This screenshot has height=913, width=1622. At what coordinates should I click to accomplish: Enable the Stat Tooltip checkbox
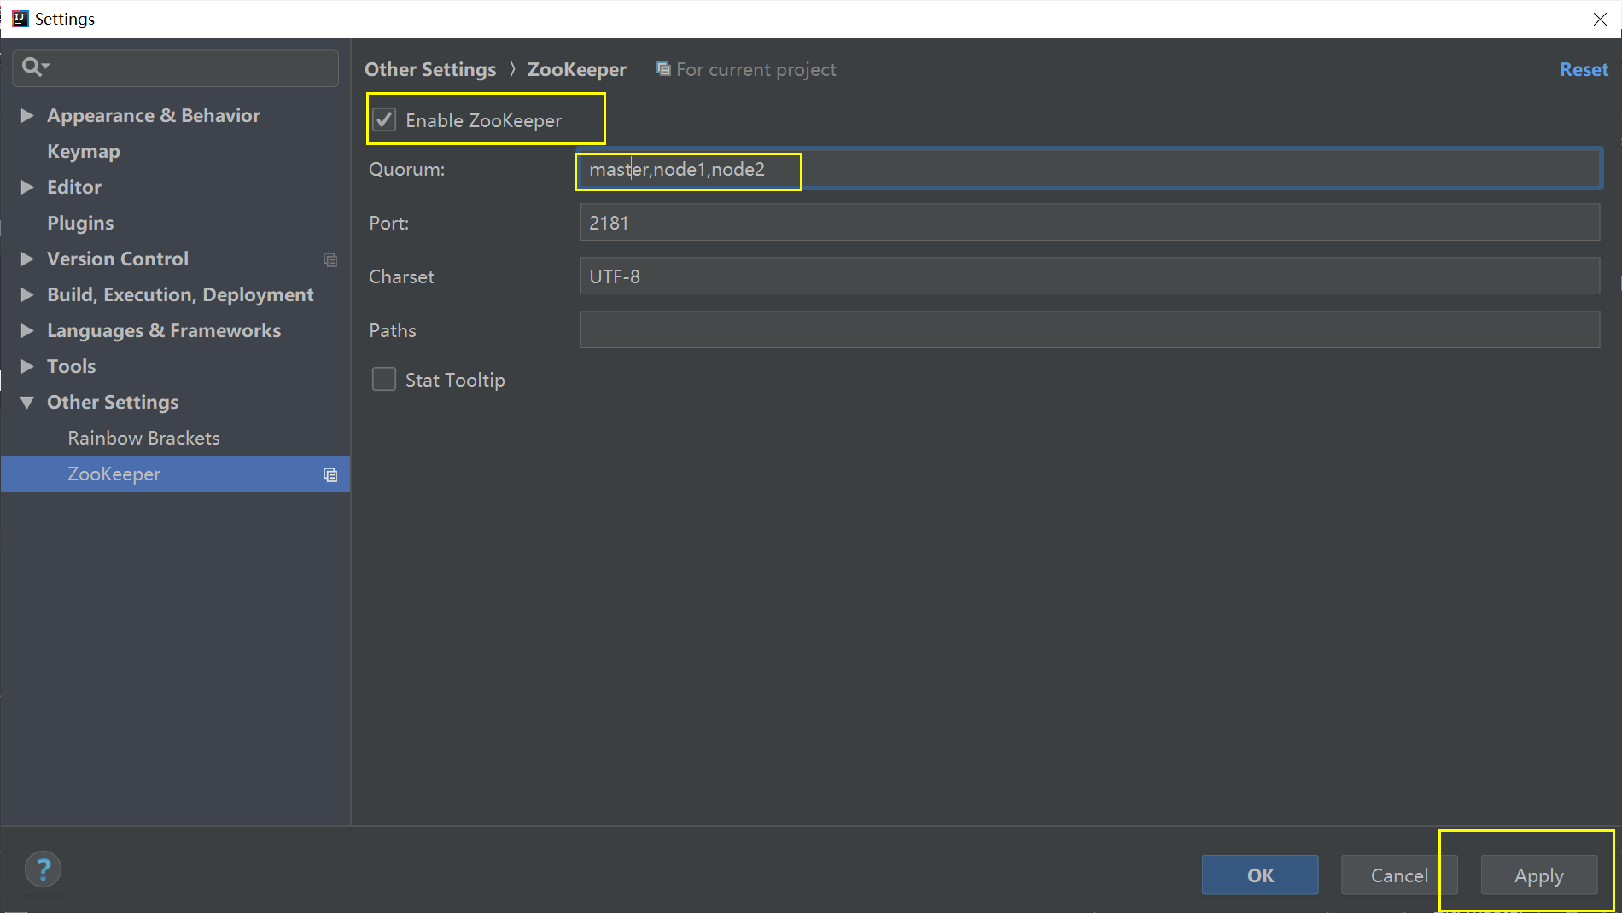384,380
